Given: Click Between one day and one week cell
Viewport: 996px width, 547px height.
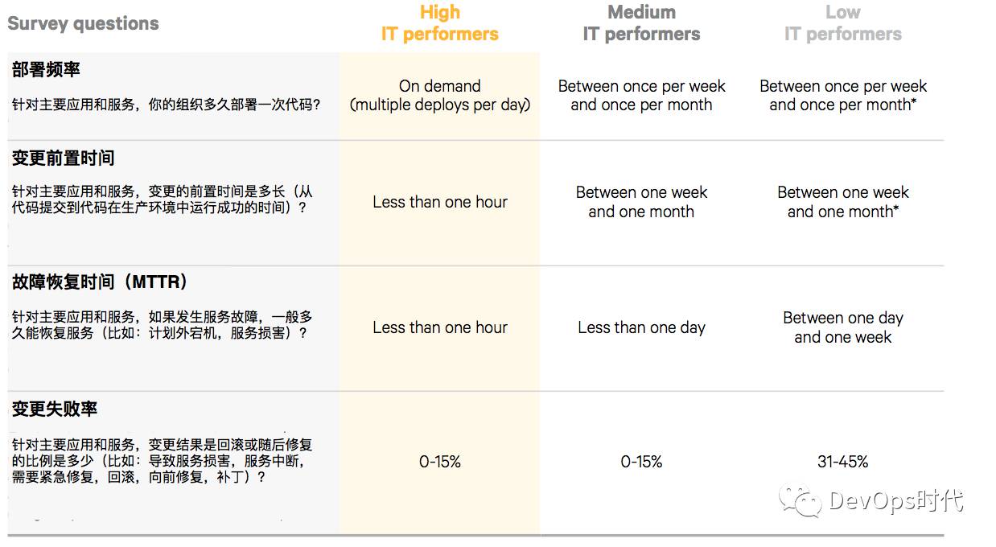Looking at the screenshot, I should tap(842, 327).
